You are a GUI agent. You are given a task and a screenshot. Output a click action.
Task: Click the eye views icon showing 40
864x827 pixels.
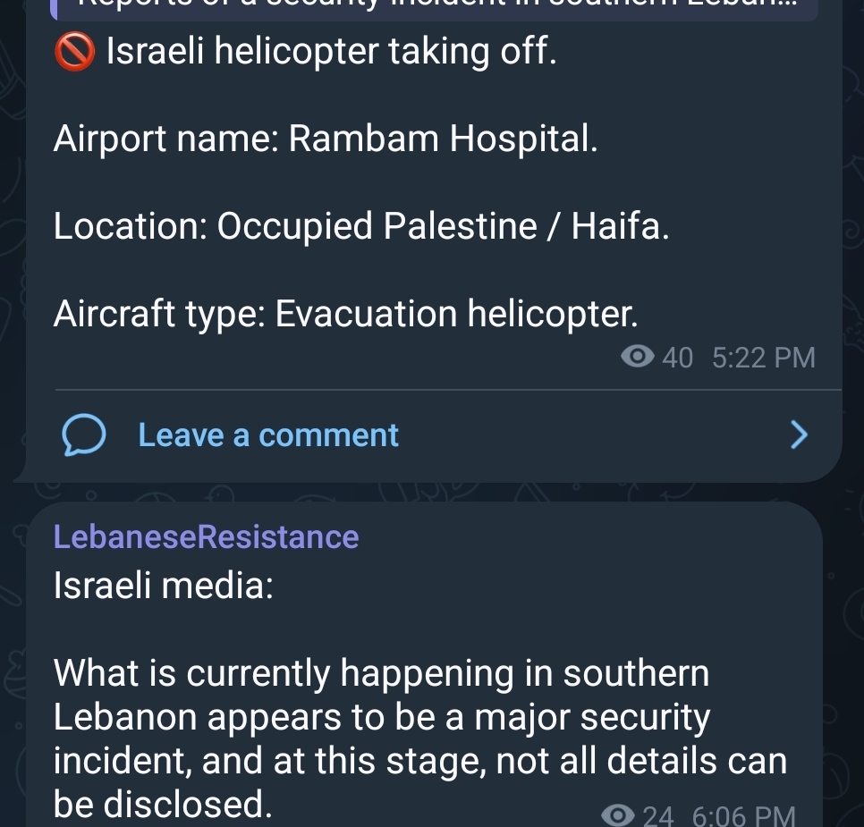click(637, 357)
